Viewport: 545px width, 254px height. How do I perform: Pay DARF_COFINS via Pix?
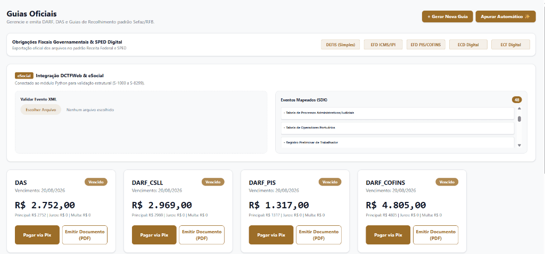[x=388, y=235]
